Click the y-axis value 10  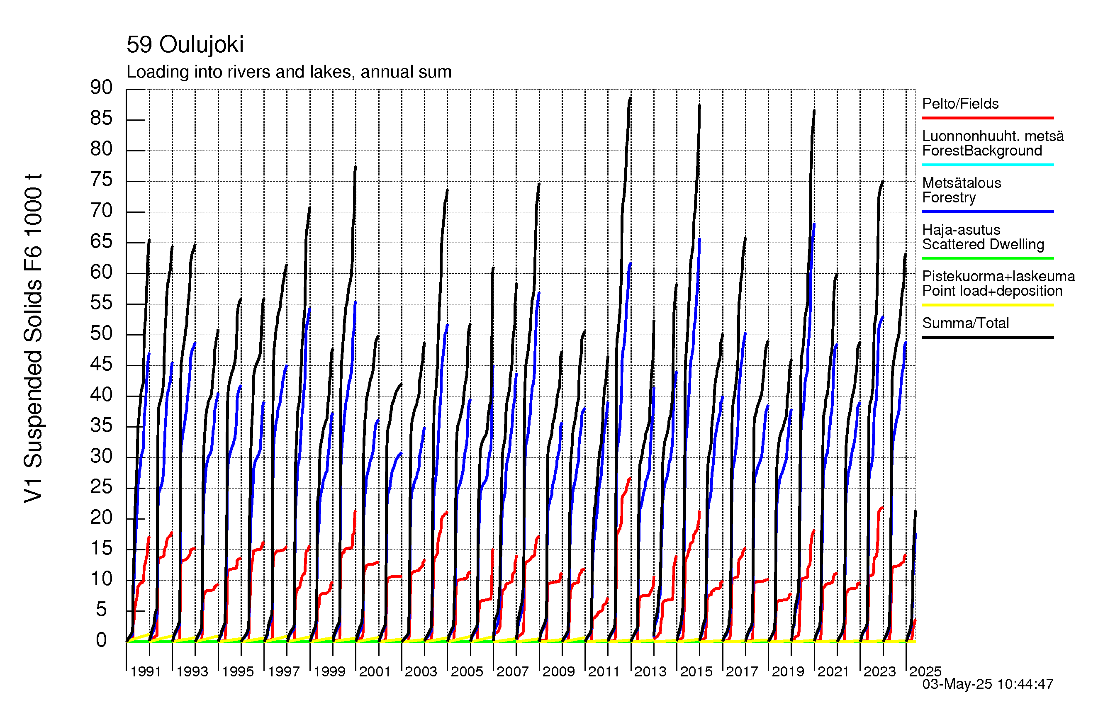(101, 579)
